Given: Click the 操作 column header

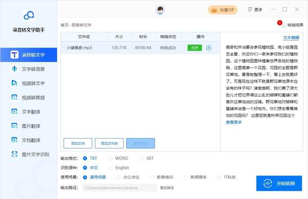Looking at the screenshot, I should [200, 37].
